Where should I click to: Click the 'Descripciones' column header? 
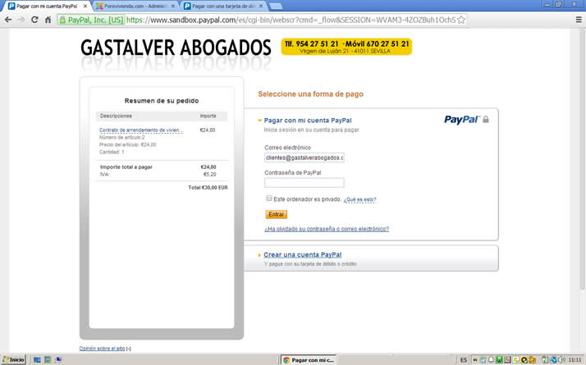pos(116,116)
